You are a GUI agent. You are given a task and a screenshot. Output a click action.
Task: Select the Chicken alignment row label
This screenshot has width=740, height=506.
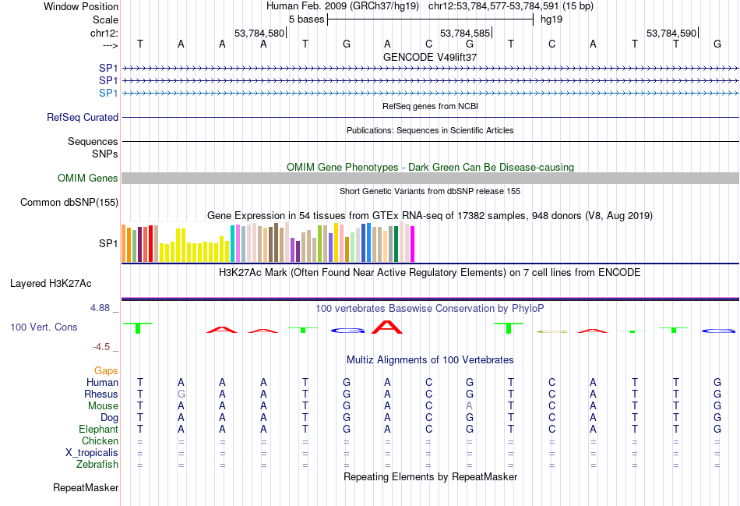[100, 441]
